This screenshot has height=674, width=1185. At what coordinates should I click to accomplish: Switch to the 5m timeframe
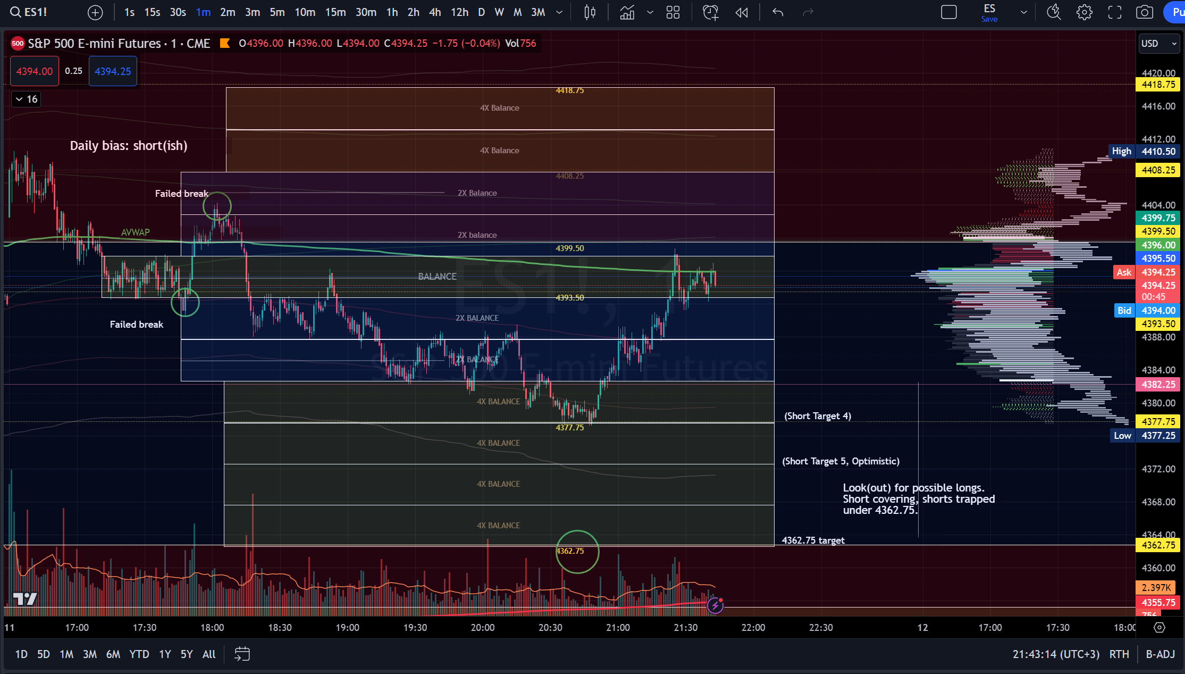(277, 12)
